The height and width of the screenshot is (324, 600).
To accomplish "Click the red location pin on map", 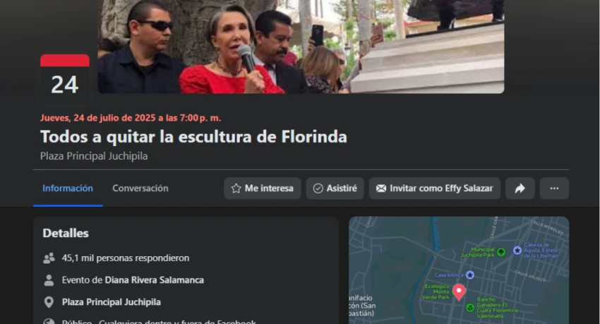I will point(459,292).
